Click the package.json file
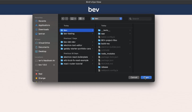Image resolution: width=192 pixels, height=112 pixels. [114, 60]
